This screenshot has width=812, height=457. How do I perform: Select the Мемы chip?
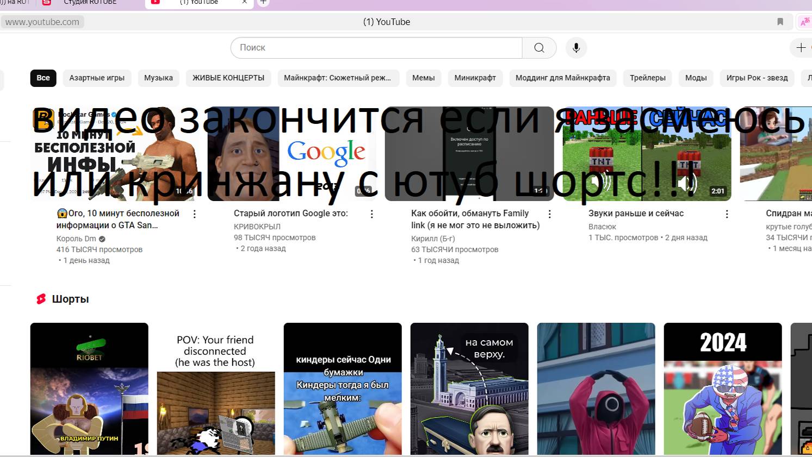pos(423,78)
